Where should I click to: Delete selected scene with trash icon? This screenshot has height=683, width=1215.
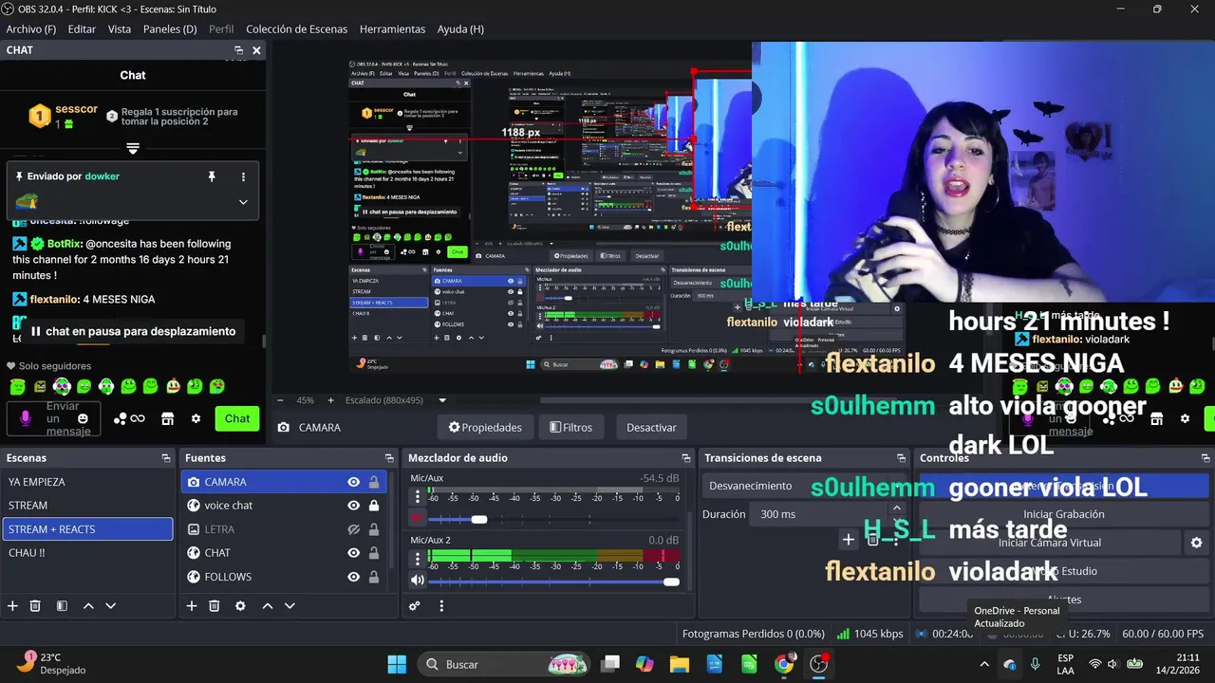coord(35,606)
